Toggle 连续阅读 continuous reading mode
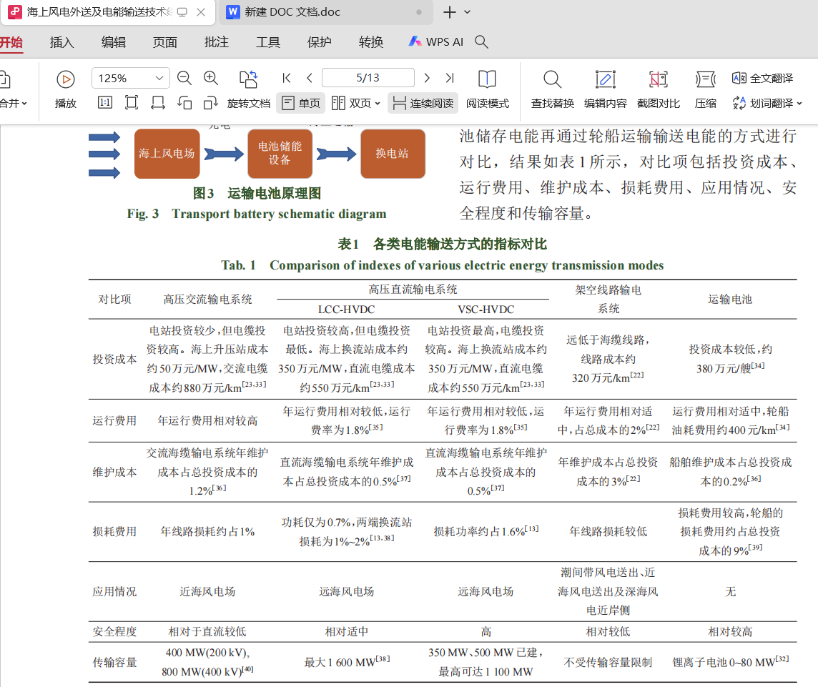Viewport: 818px width, 687px height. point(423,103)
